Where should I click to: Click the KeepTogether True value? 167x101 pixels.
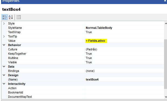click(89, 54)
